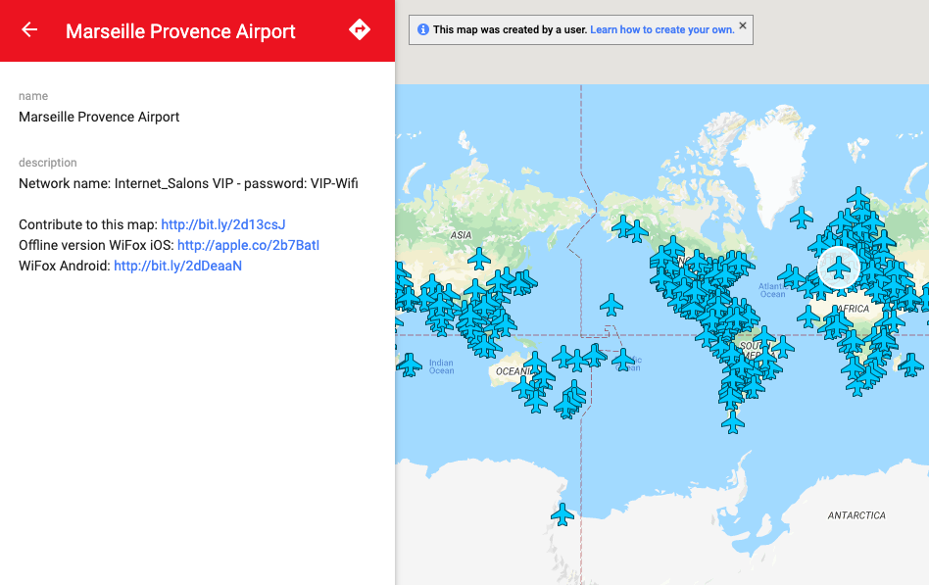This screenshot has height=585, width=929.
Task: Go back using the arrow in the red header
Action: coord(29,29)
